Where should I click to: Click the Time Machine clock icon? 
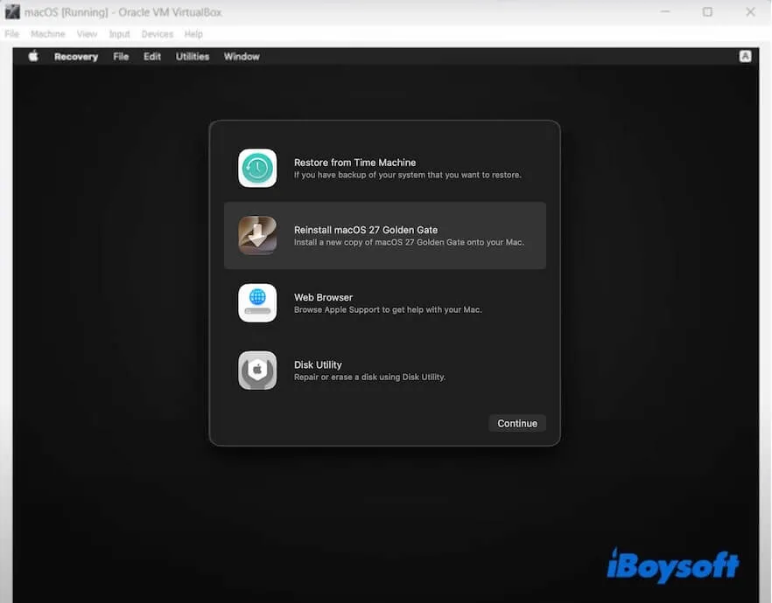click(257, 168)
